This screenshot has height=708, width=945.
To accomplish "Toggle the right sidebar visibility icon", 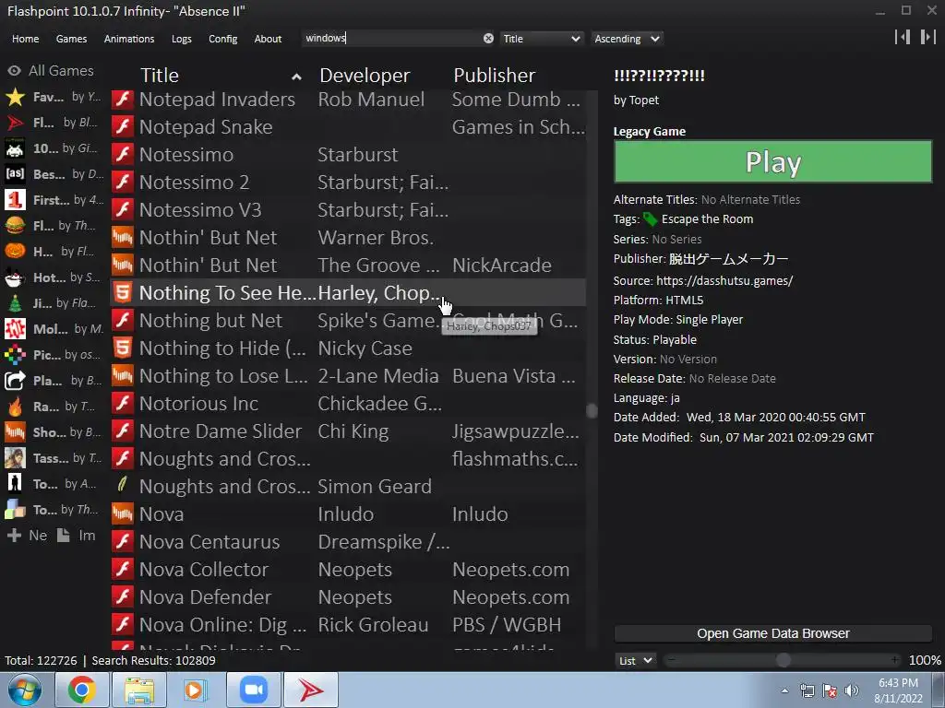I will click(928, 37).
